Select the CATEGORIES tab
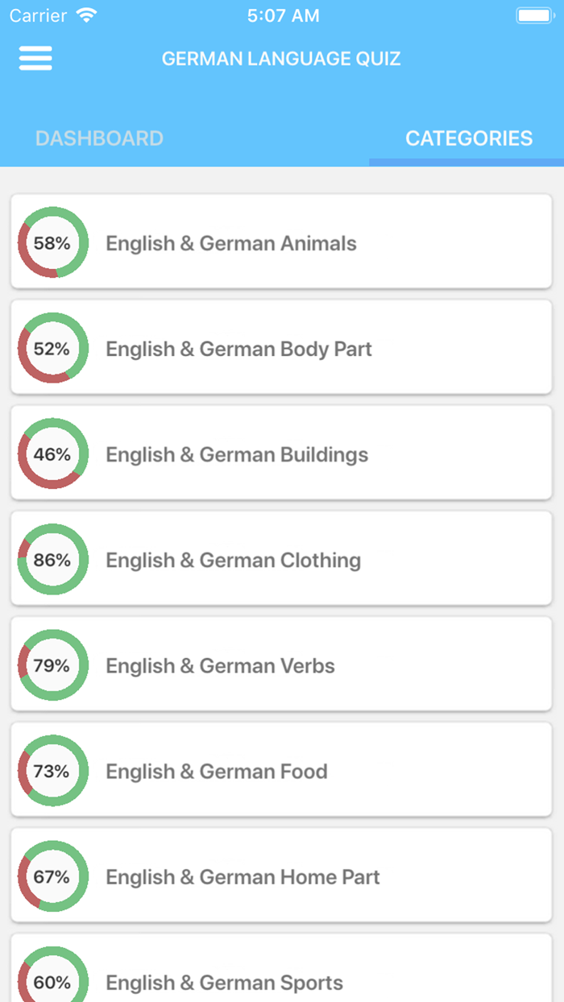This screenshot has height=1002, width=564. pyautogui.click(x=469, y=139)
